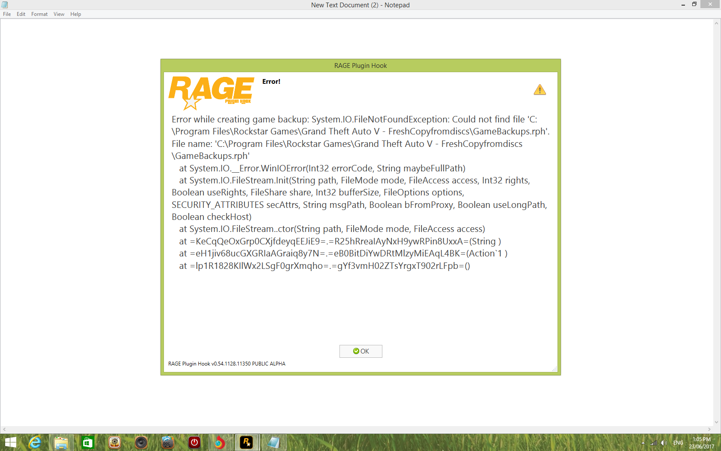Click the 'SECURITY_ATTRIBUTES secAttrs' line
Screen dimensions: 721x451
coord(359,205)
